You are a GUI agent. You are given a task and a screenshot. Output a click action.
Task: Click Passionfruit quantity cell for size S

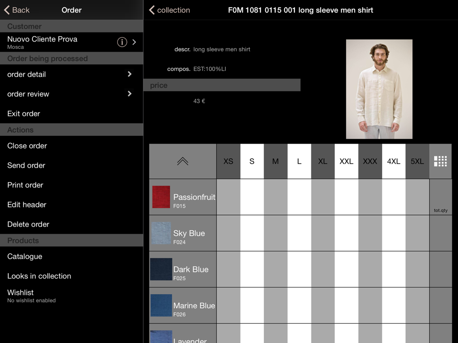[x=252, y=197]
